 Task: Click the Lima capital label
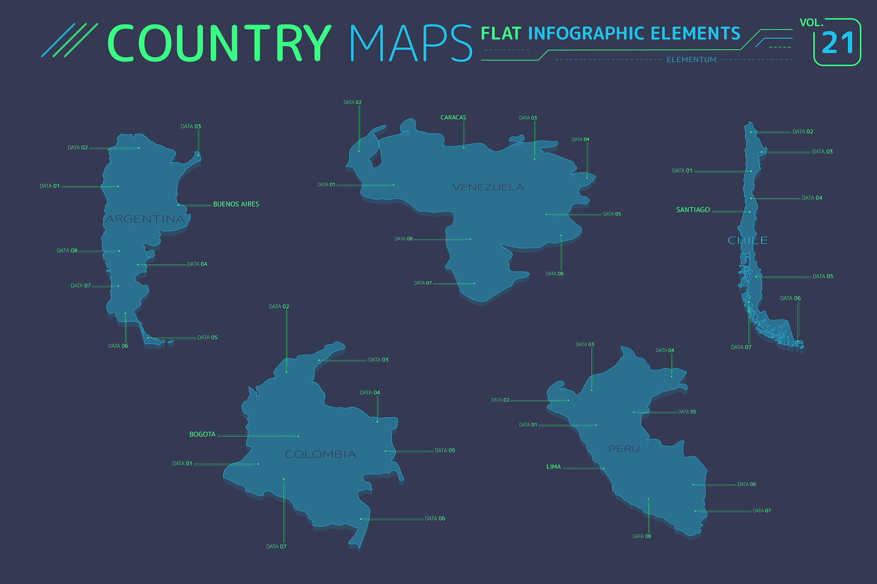pyautogui.click(x=553, y=467)
